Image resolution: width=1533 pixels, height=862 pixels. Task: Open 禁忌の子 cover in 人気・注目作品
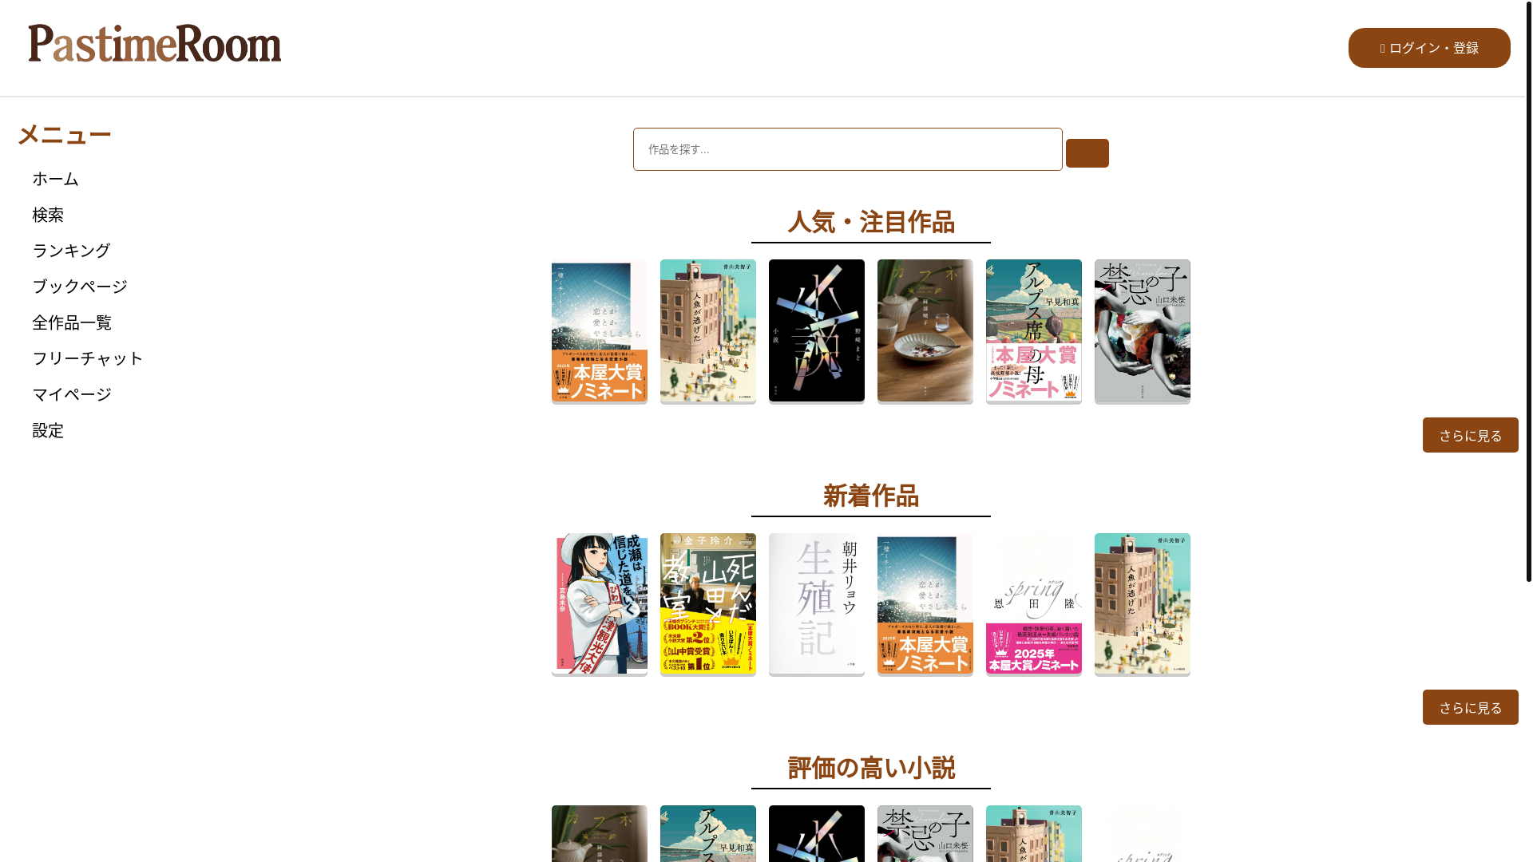click(1143, 331)
